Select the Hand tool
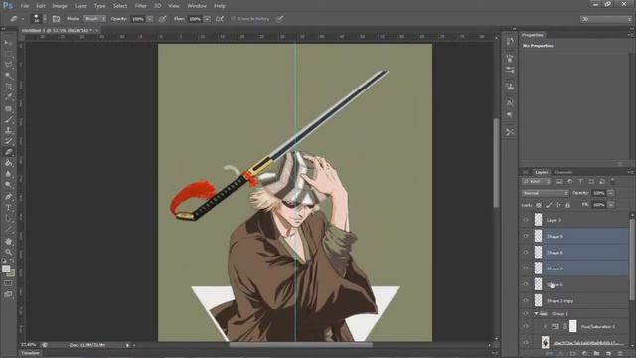This screenshot has width=636, height=358. (x=8, y=241)
